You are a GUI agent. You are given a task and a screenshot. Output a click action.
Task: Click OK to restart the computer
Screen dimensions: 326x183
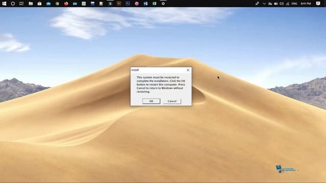point(151,101)
